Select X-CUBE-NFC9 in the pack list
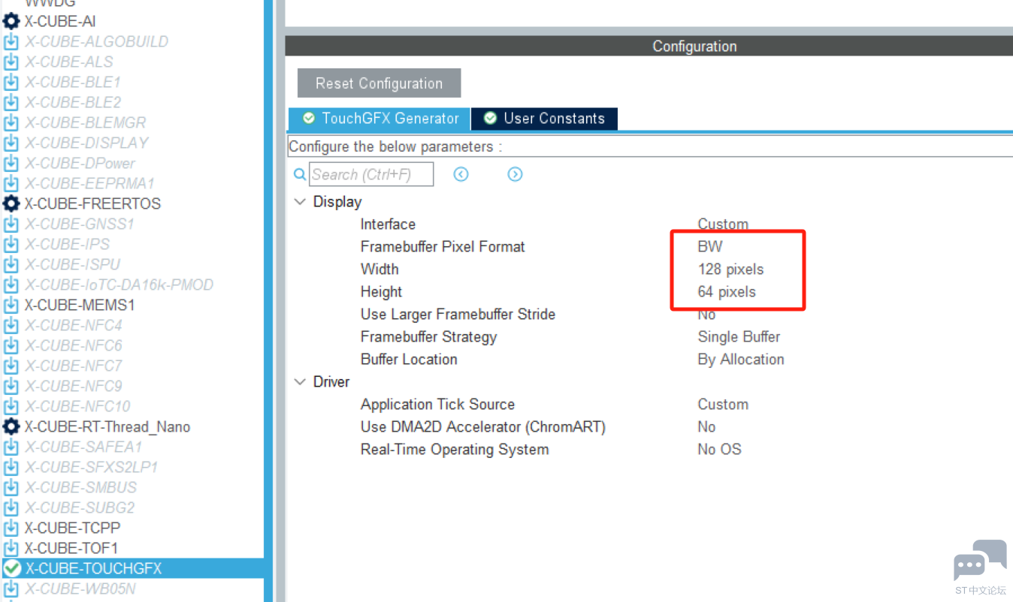1013x602 pixels. [x=74, y=387]
